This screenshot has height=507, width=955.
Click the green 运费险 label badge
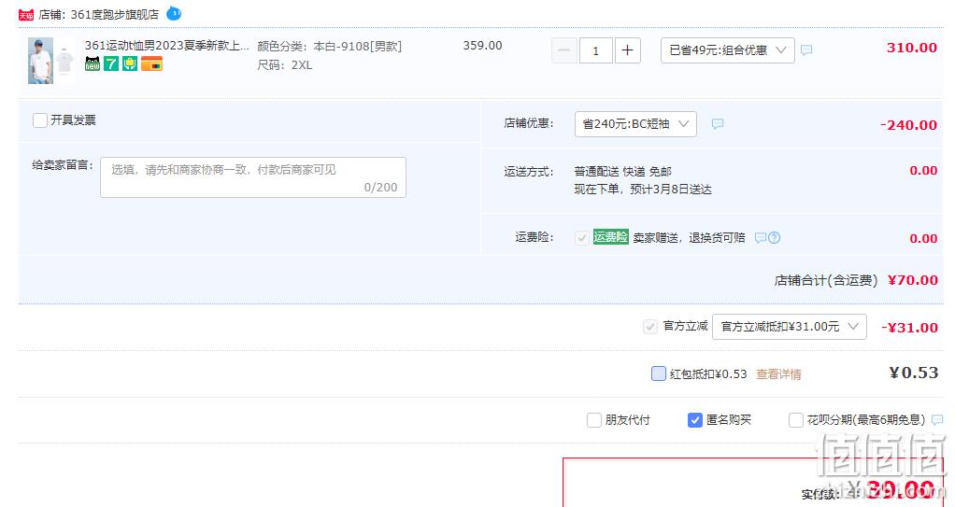coord(610,237)
